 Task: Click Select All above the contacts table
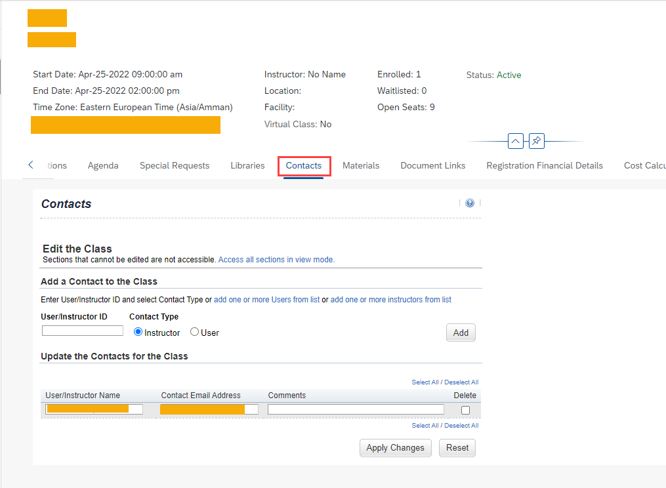425,382
